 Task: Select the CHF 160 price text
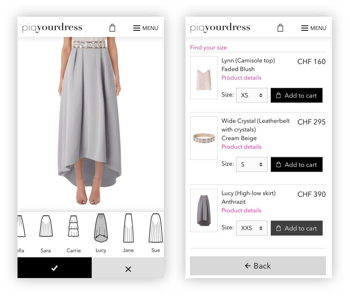click(311, 61)
